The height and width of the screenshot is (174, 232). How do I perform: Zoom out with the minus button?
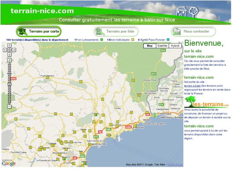9,106
